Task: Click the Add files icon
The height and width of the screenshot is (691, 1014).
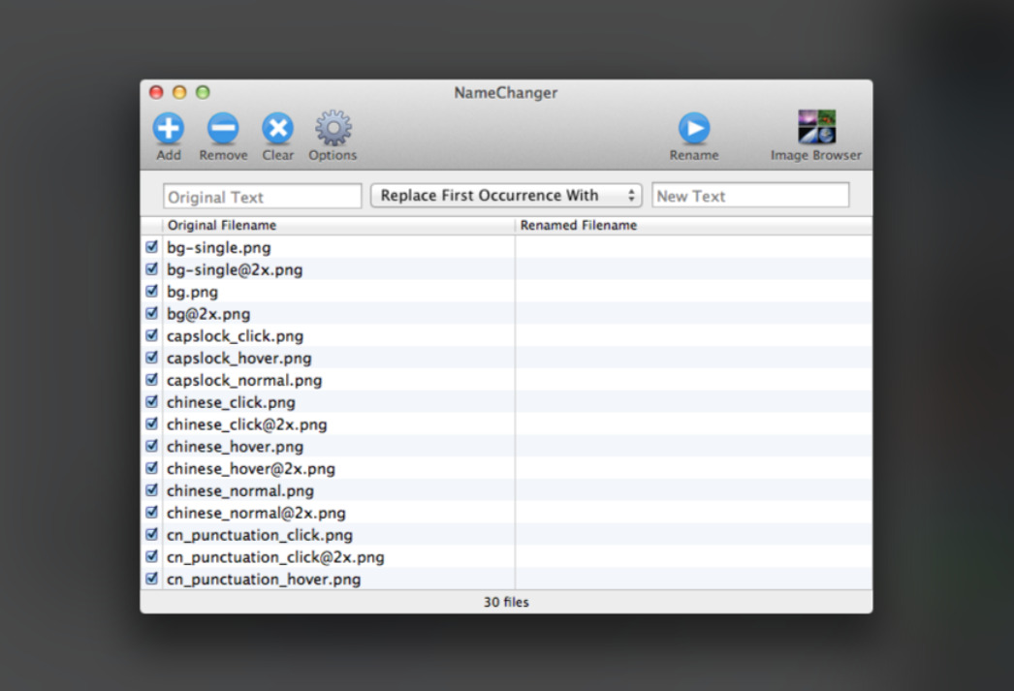Action: point(168,128)
